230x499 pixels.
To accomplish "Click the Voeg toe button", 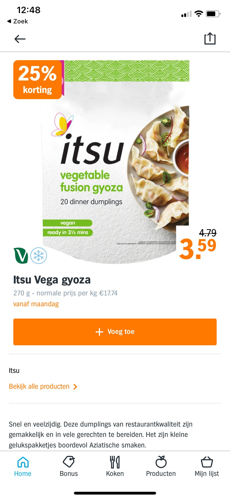I will (x=115, y=332).
